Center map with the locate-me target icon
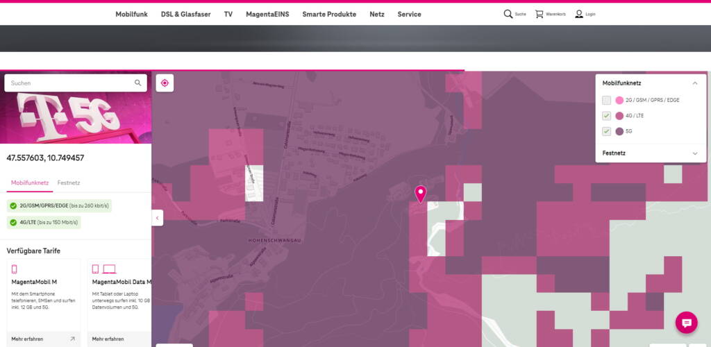This screenshot has width=711, height=347. pyautogui.click(x=165, y=83)
